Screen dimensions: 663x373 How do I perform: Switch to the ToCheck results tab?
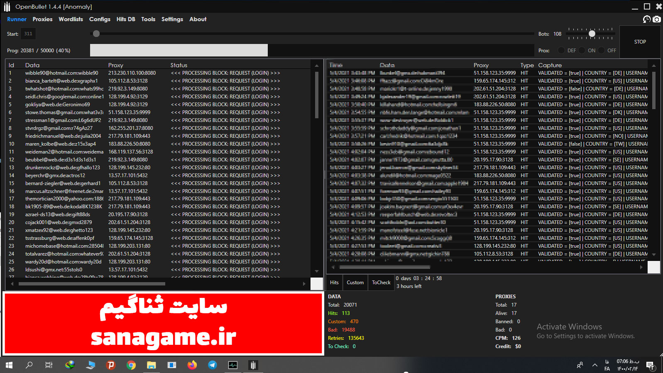coord(381,283)
